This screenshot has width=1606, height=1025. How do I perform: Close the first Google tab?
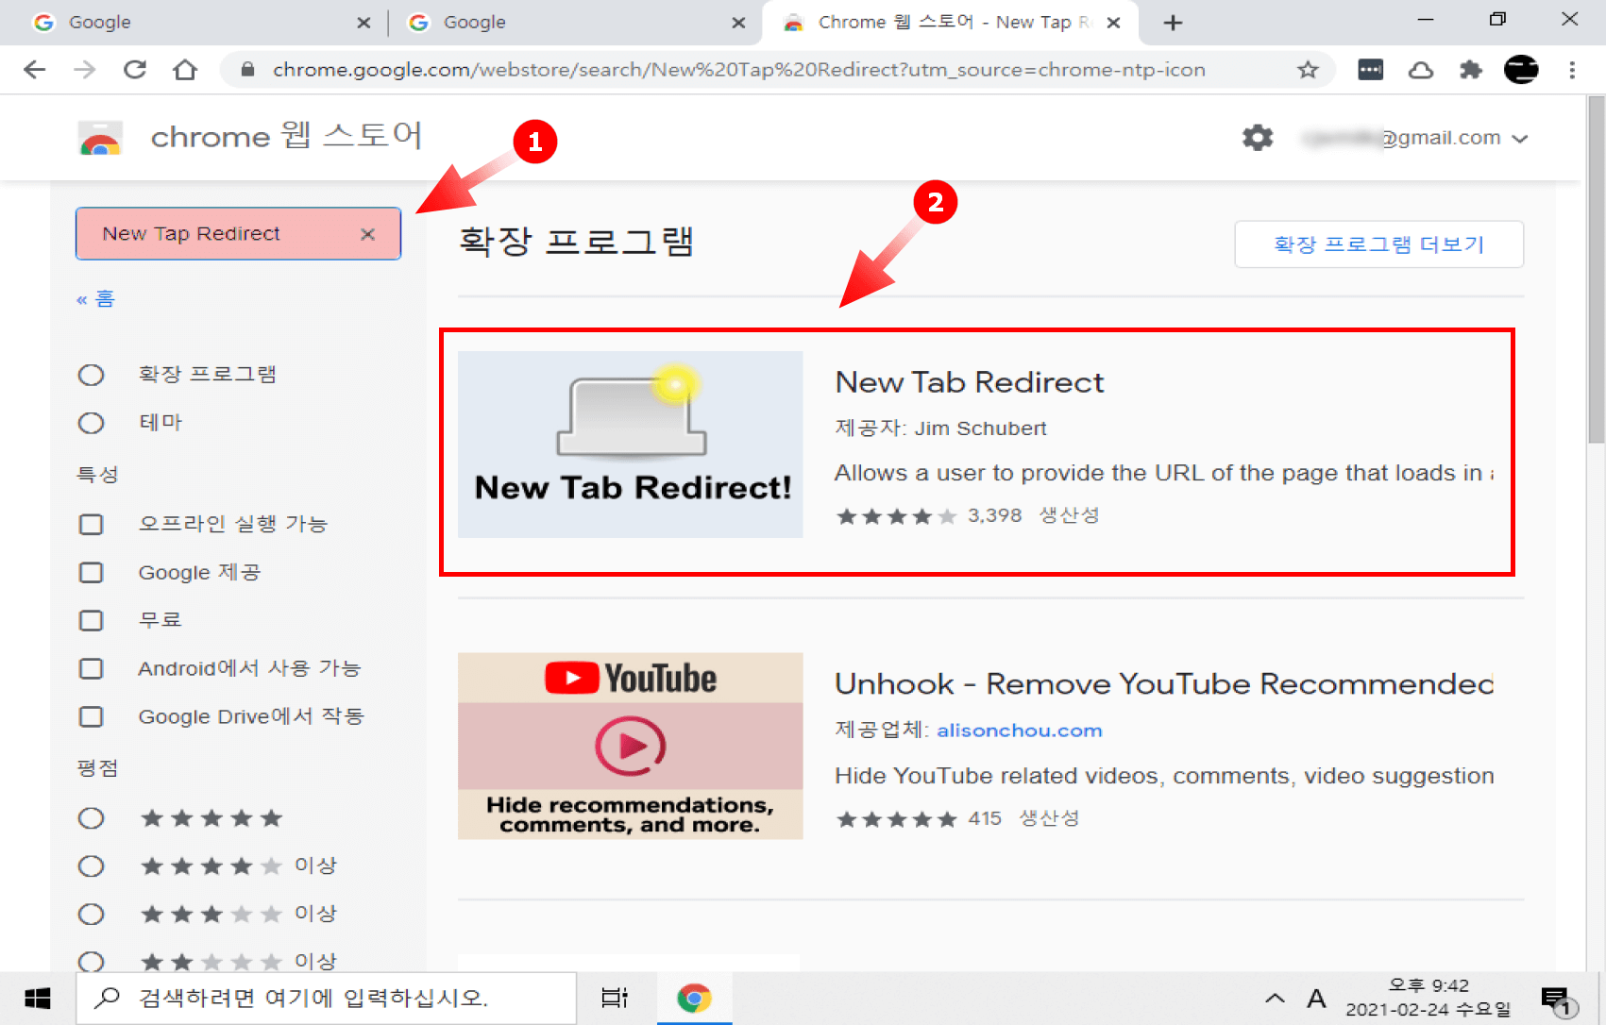(363, 23)
